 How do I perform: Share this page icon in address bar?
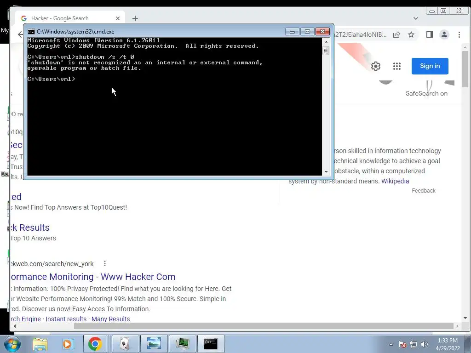pos(396,34)
